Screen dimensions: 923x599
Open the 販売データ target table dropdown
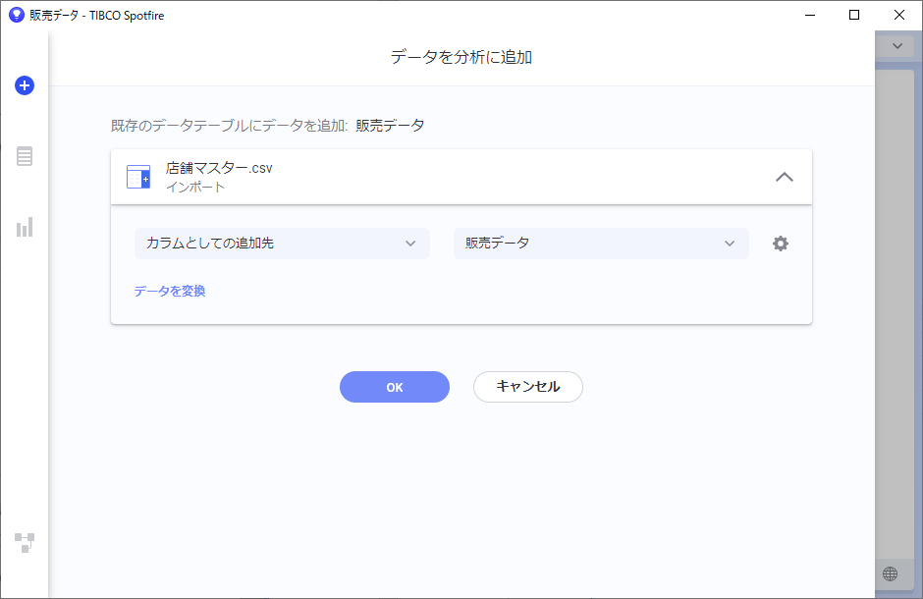point(601,243)
